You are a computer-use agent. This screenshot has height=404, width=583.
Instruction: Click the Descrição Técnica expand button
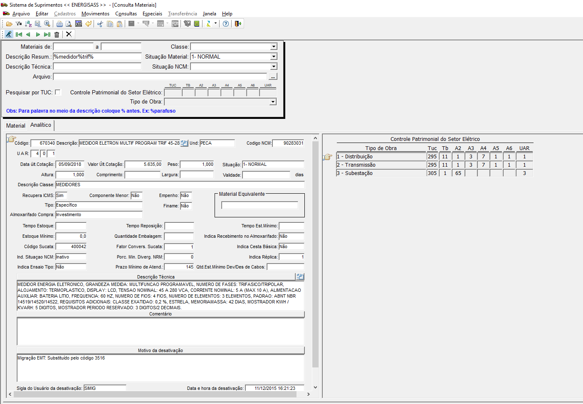300,277
